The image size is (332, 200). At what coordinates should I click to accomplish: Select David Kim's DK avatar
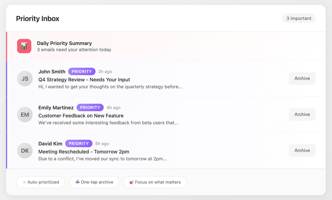coord(25,151)
